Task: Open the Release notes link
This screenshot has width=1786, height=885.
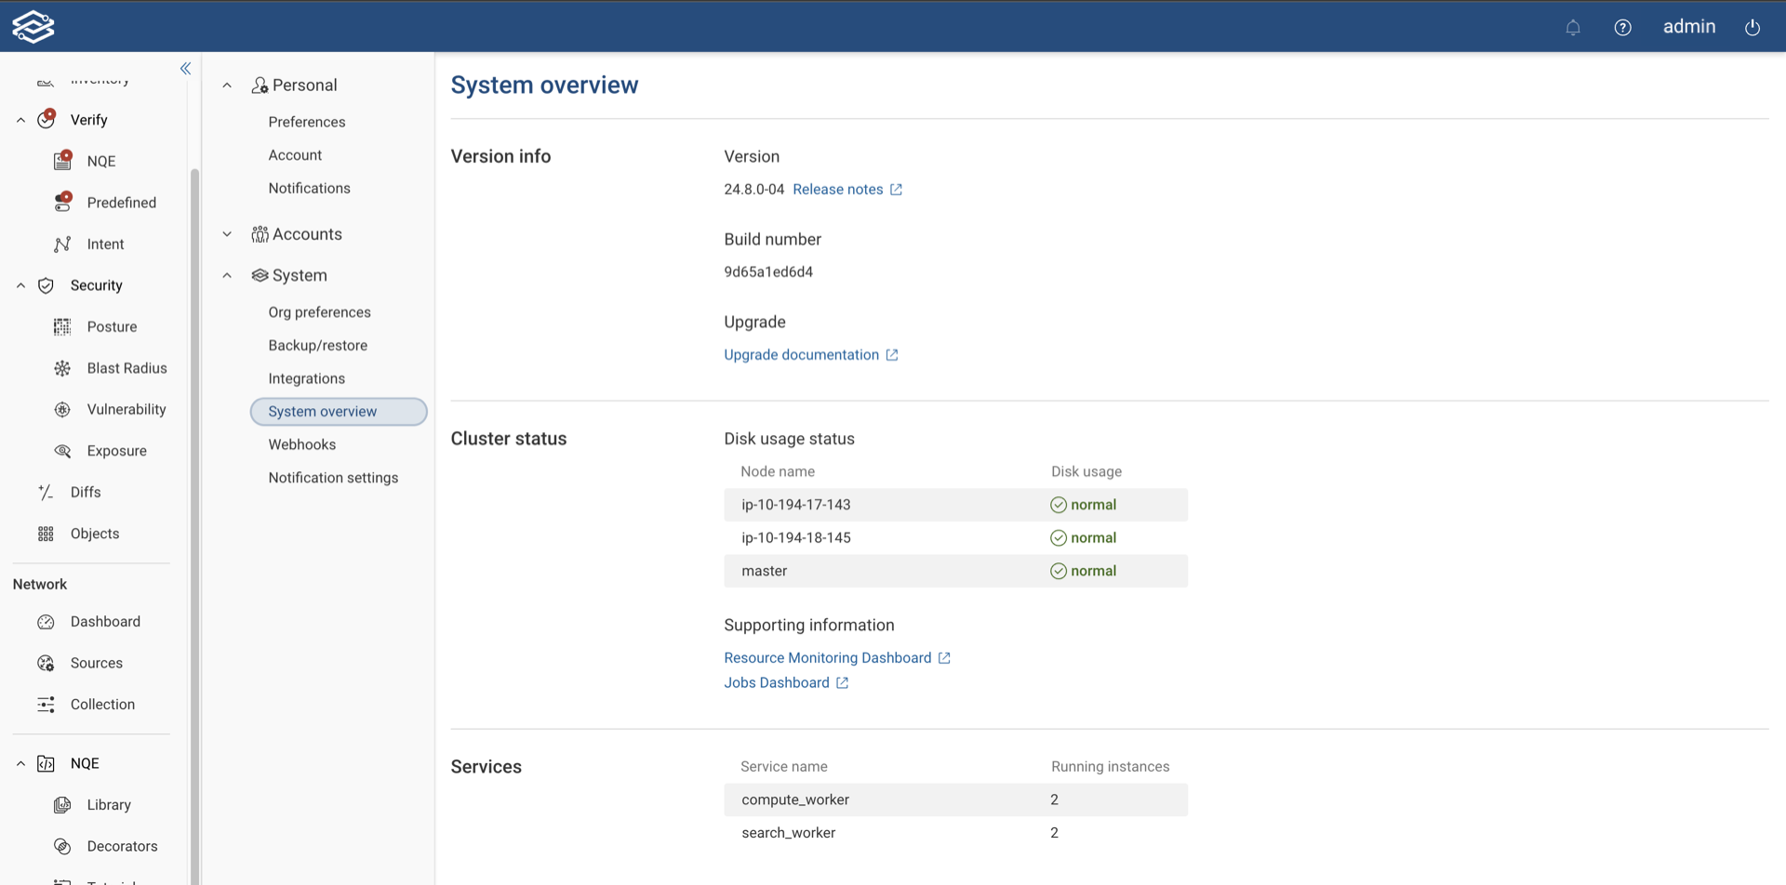Action: [x=838, y=189]
